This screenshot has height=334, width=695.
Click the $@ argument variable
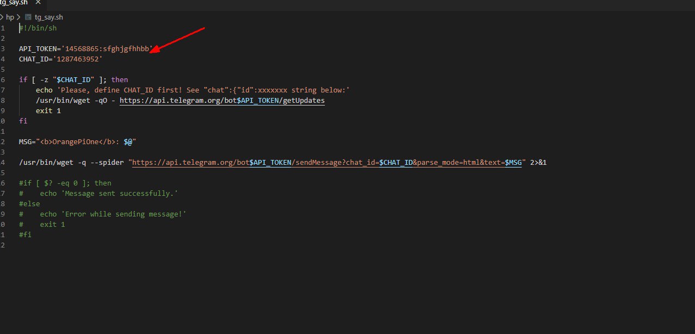[128, 142]
